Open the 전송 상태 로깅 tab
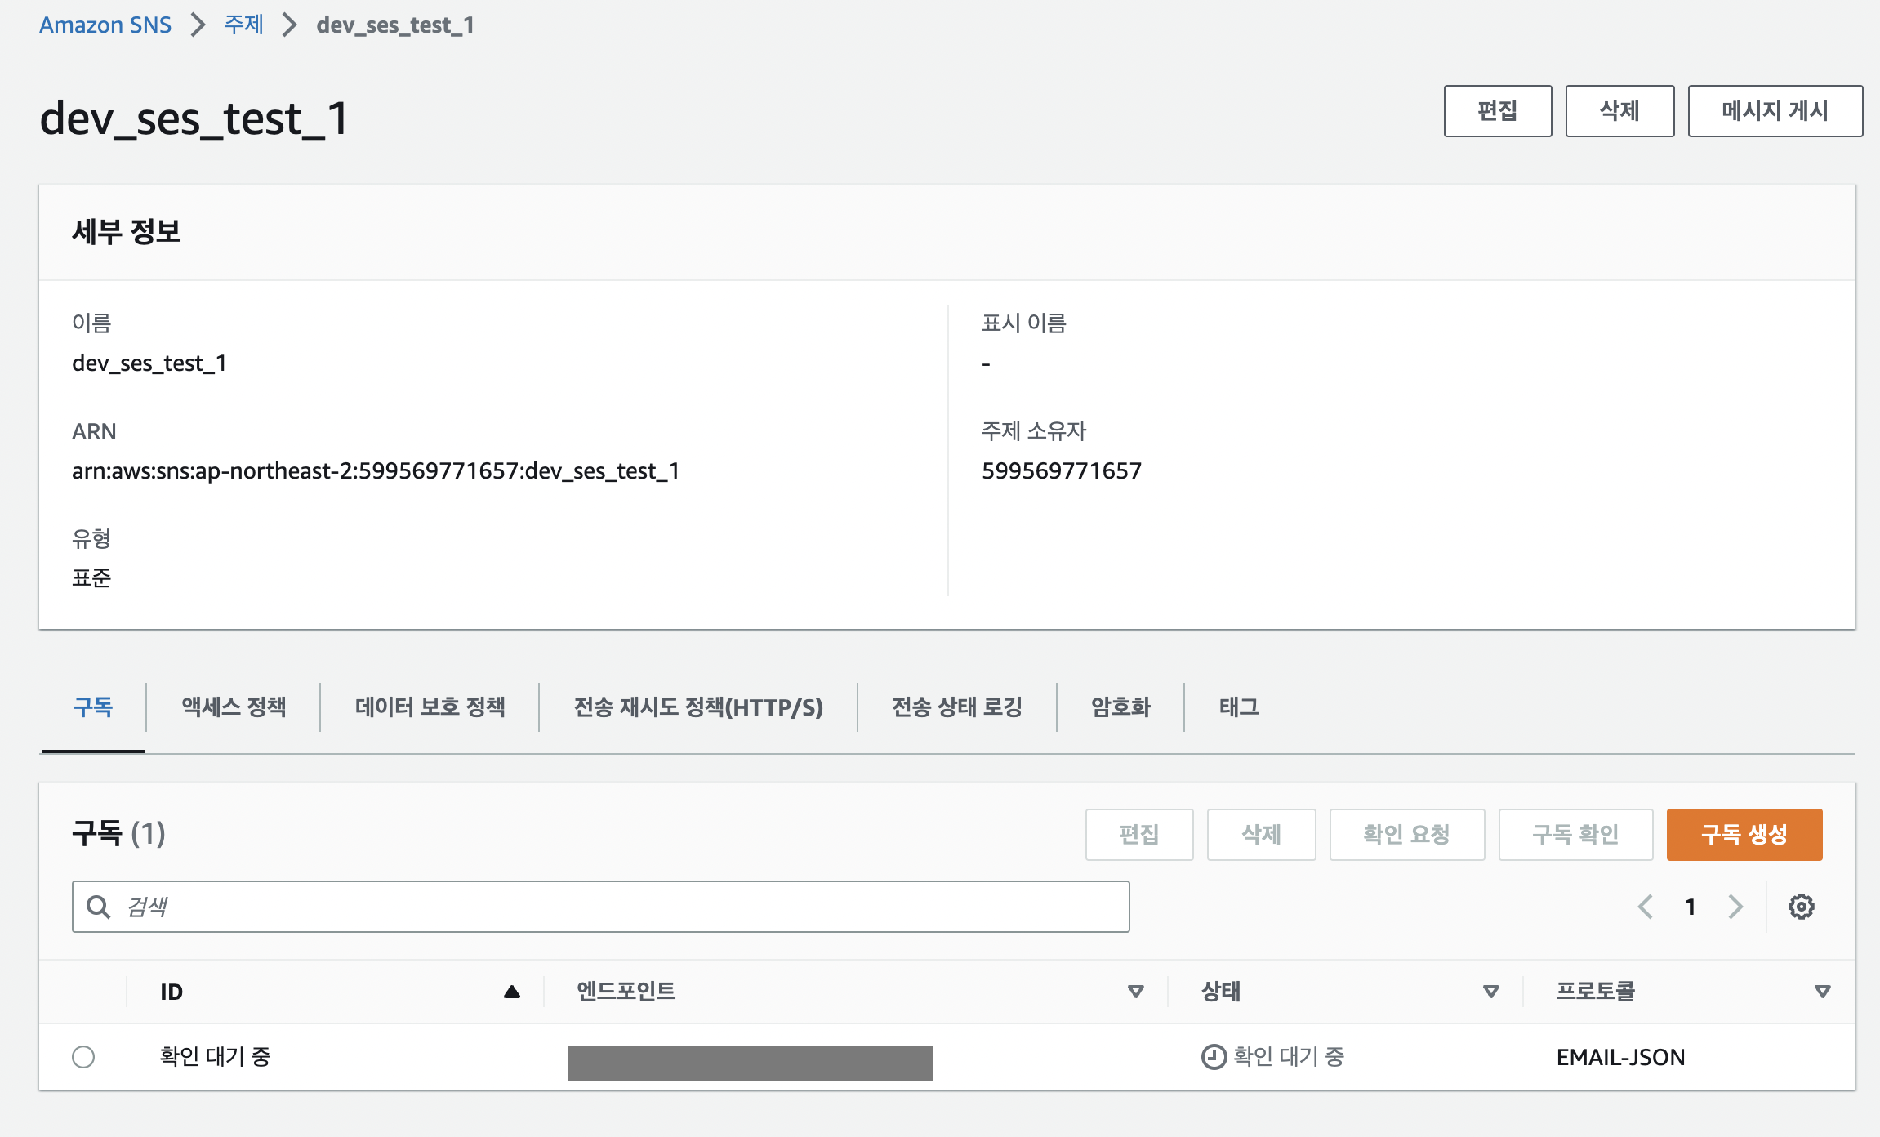 pos(956,707)
